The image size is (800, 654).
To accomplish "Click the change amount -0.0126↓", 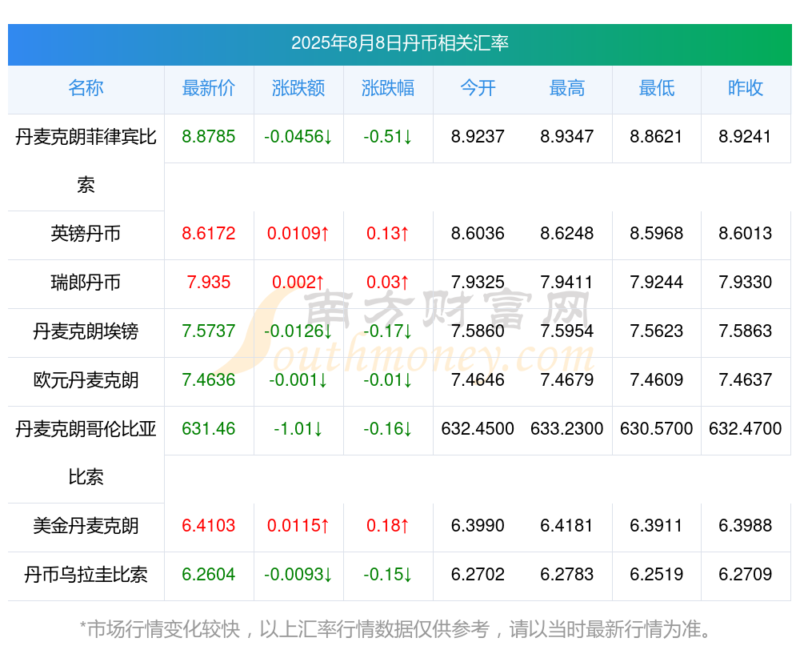I will [x=298, y=331].
